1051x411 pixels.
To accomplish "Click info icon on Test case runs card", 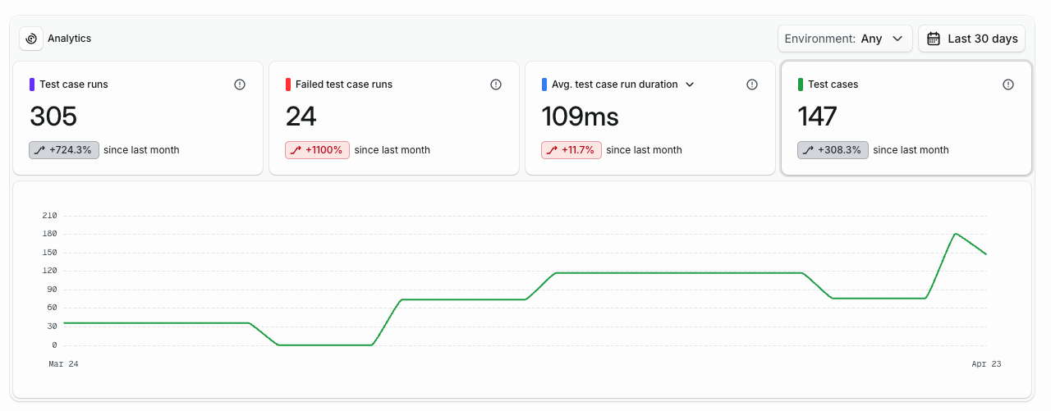I will (x=240, y=84).
